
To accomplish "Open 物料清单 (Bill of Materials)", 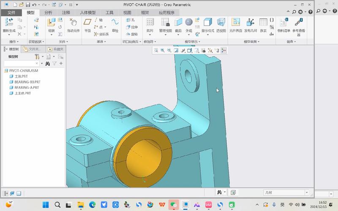I will click(x=283, y=23).
